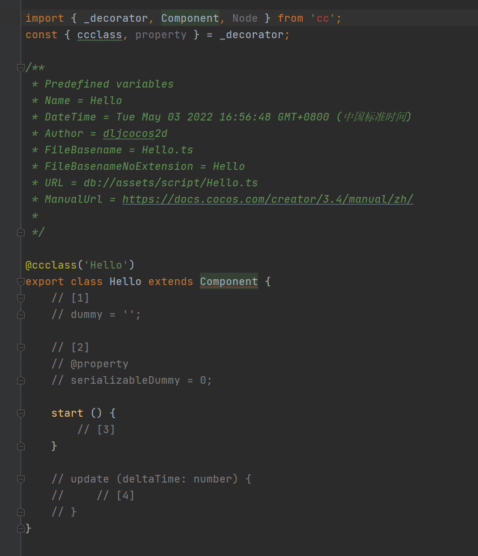478x556 pixels.
Task: Click the underlined Component after extends
Action: coord(229,282)
